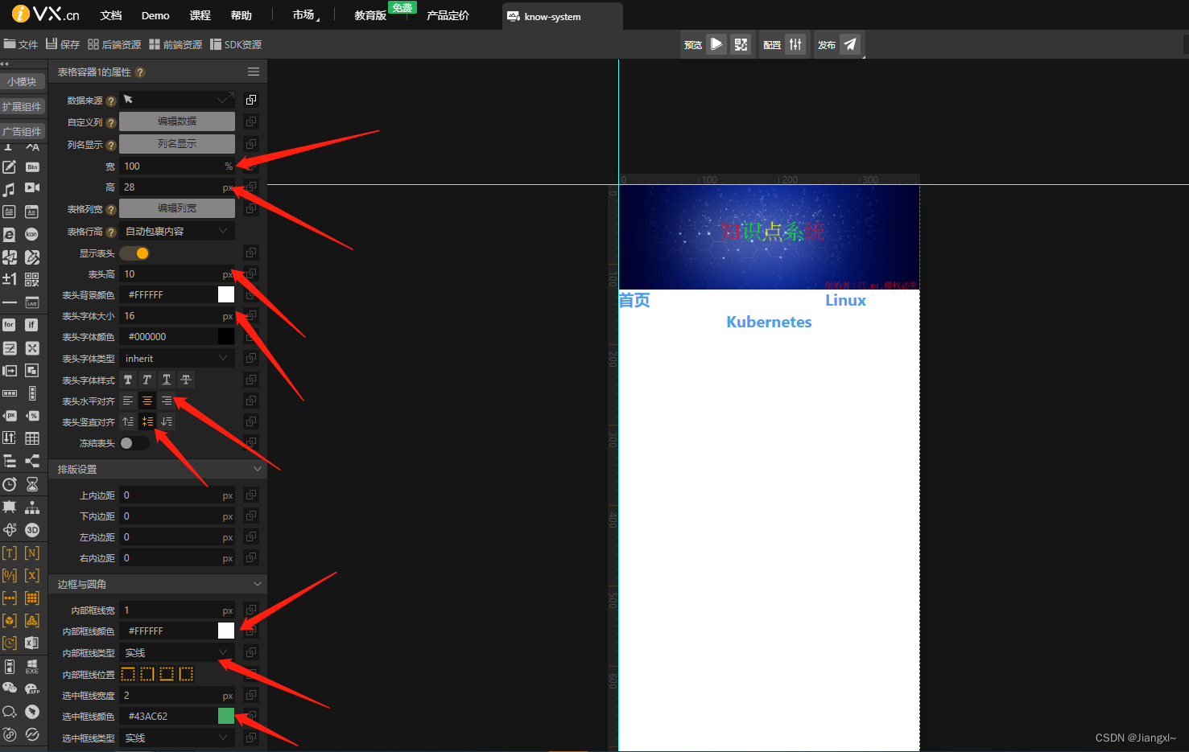Set header vertical alignment to bottom
Image resolution: width=1189 pixels, height=752 pixels.
[167, 421]
